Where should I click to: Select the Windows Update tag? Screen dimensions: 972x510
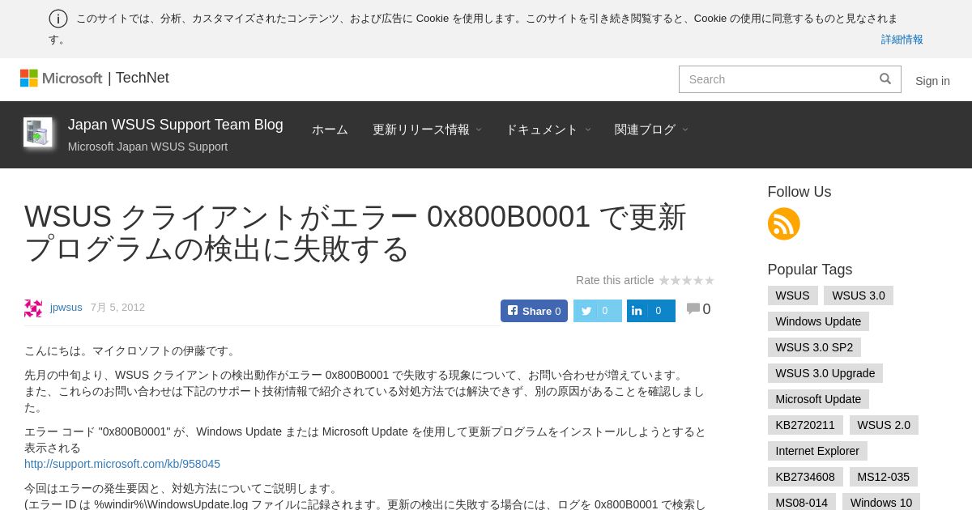(818, 321)
